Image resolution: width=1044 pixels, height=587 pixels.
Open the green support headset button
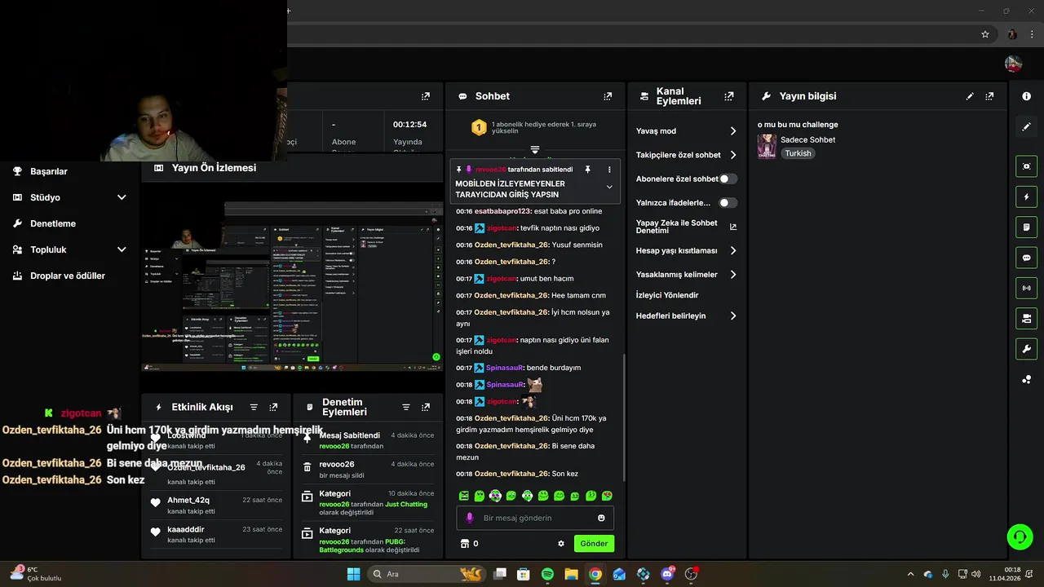1020,536
